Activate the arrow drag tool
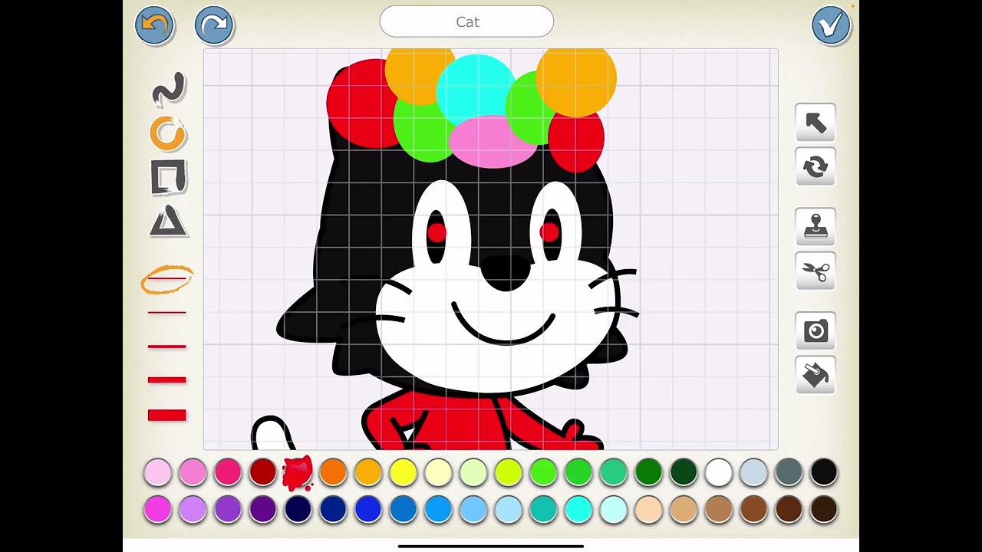982x552 pixels. [816, 123]
